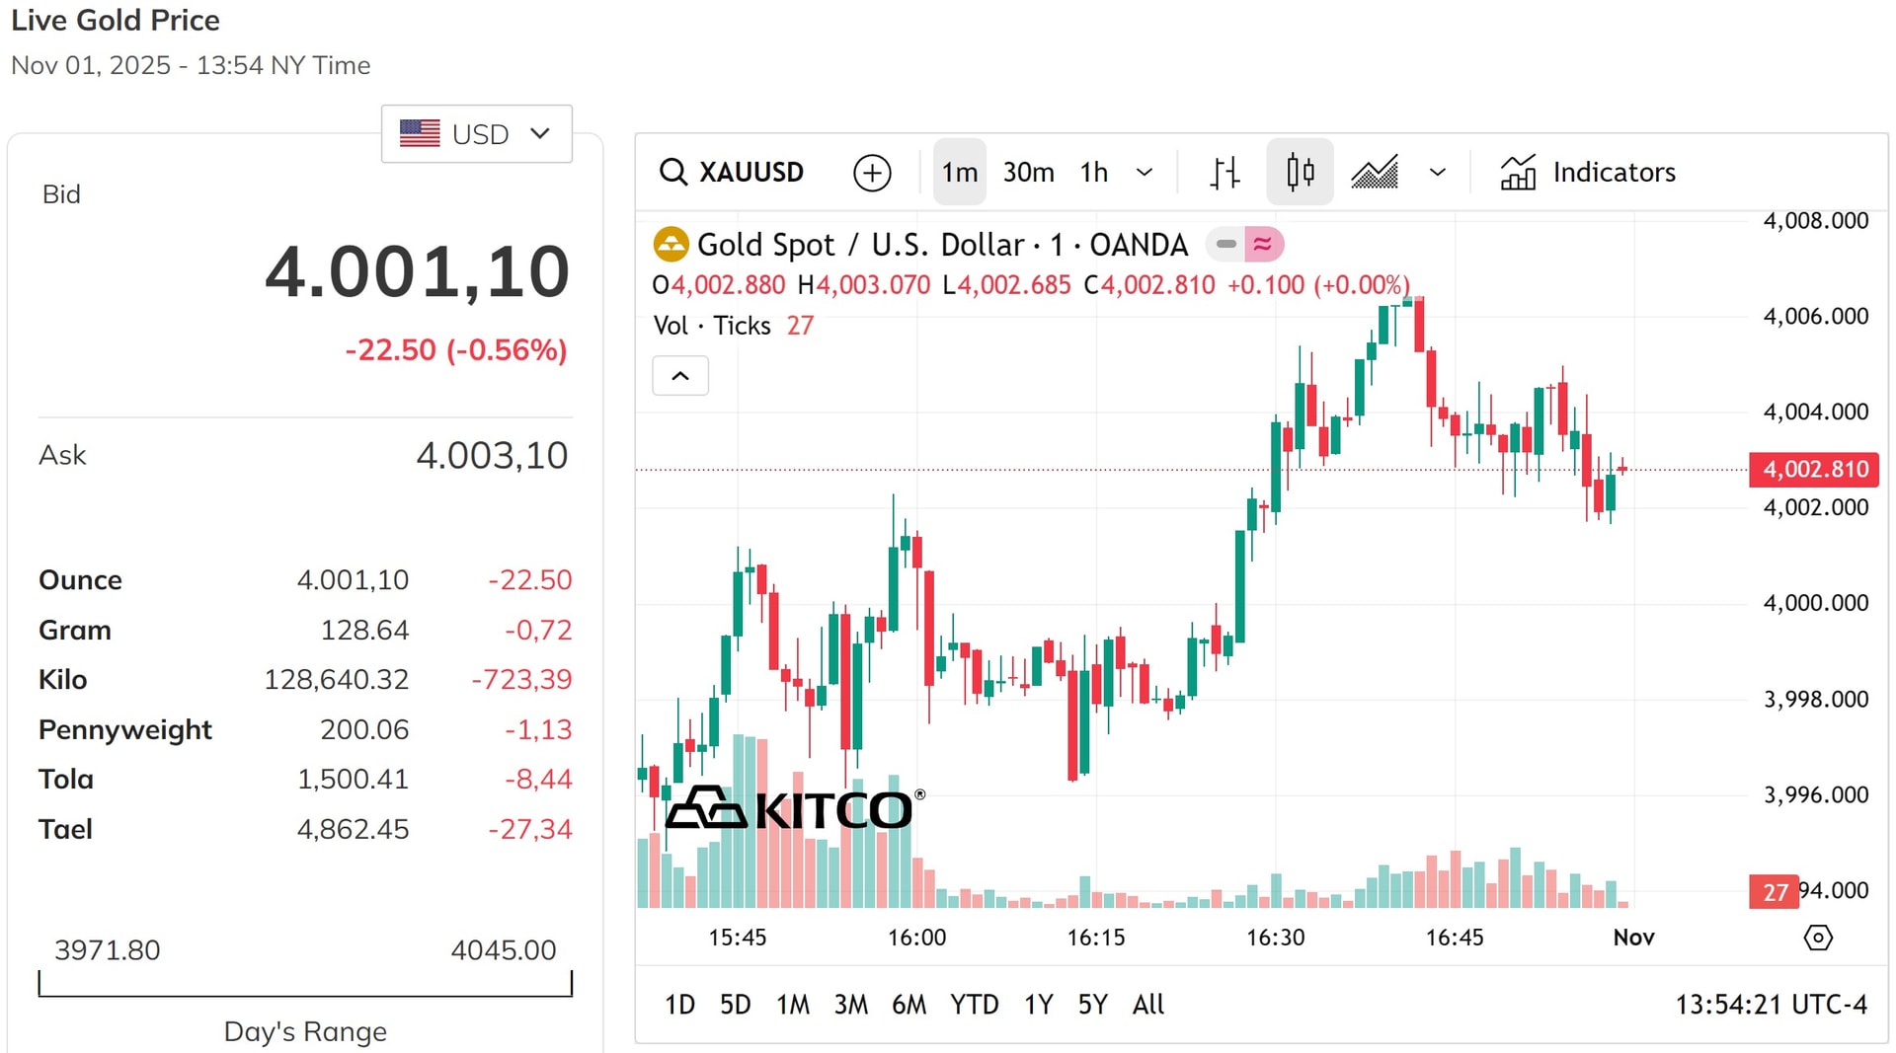
Task: Click the All range button
Action: [1147, 1005]
